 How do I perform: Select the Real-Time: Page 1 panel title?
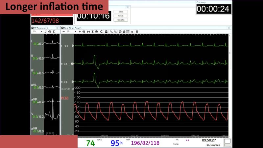[73, 28]
